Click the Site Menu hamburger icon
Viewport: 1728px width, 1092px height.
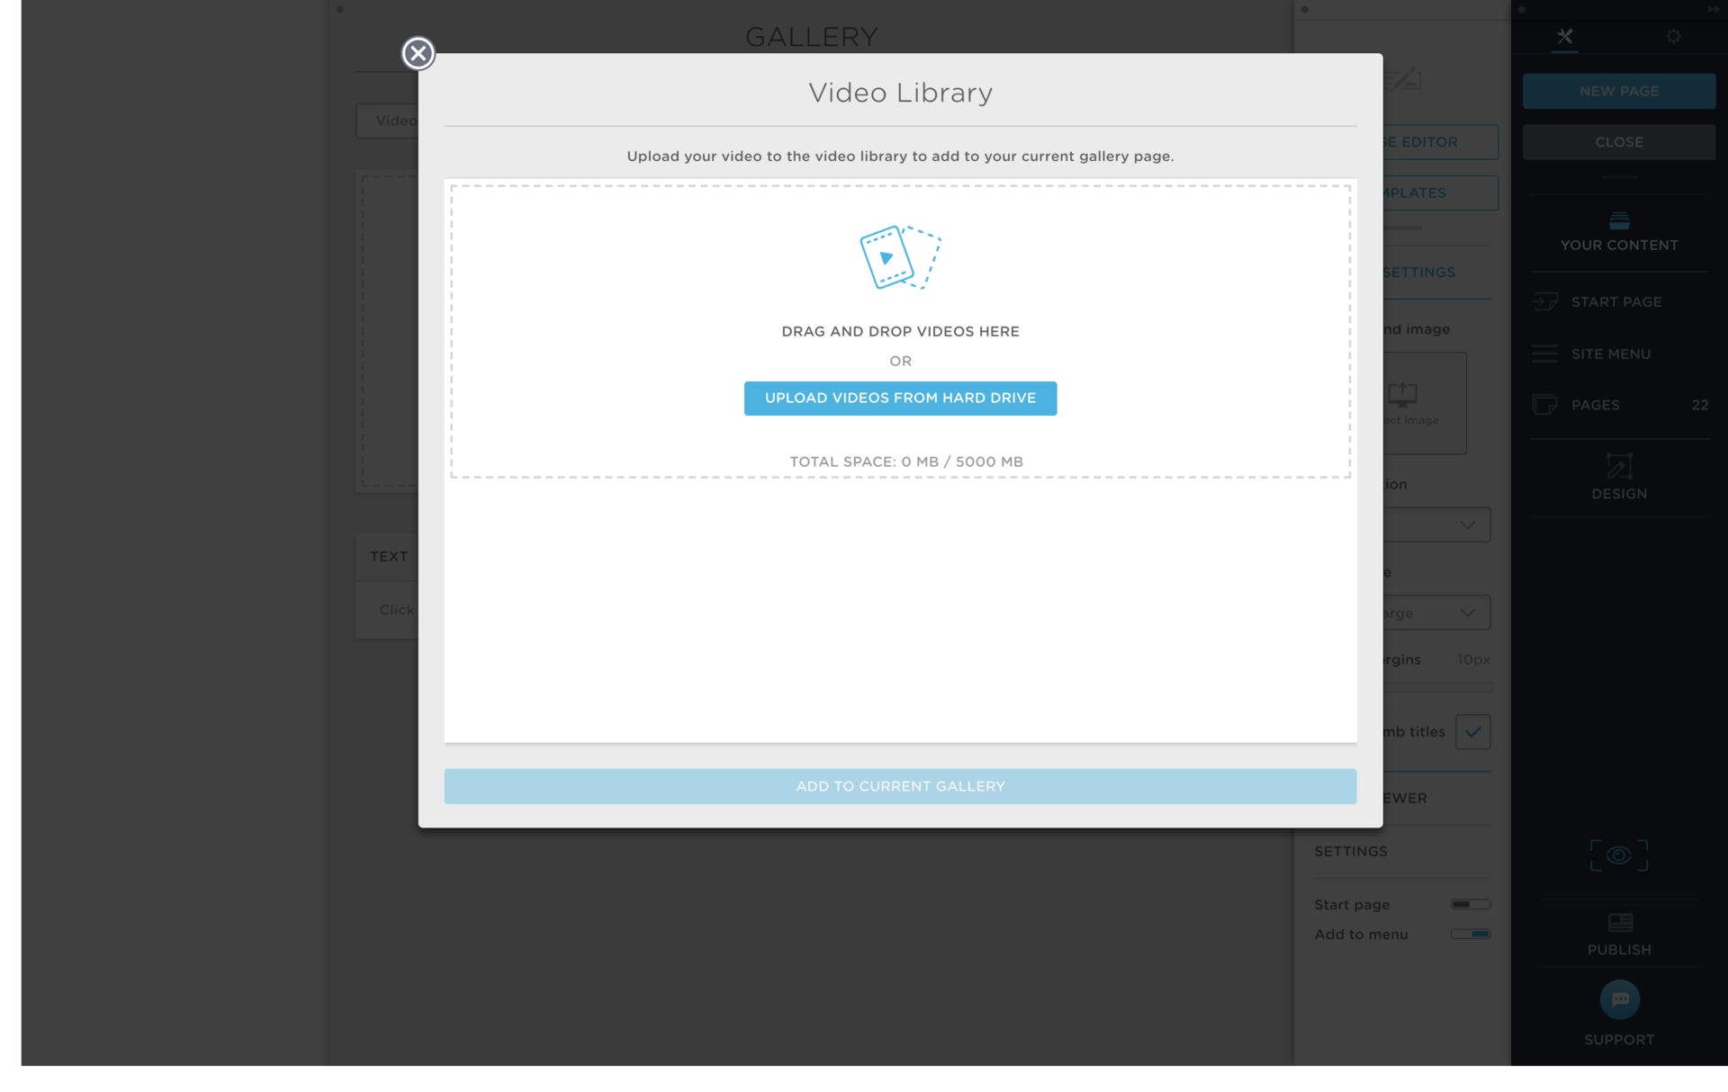(1544, 354)
